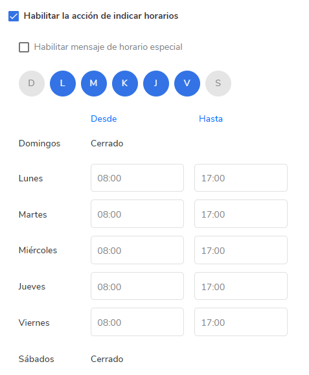Uncheck Habilitar la acción de indicar horarios
Image resolution: width=309 pixels, height=375 pixels.
(x=14, y=16)
